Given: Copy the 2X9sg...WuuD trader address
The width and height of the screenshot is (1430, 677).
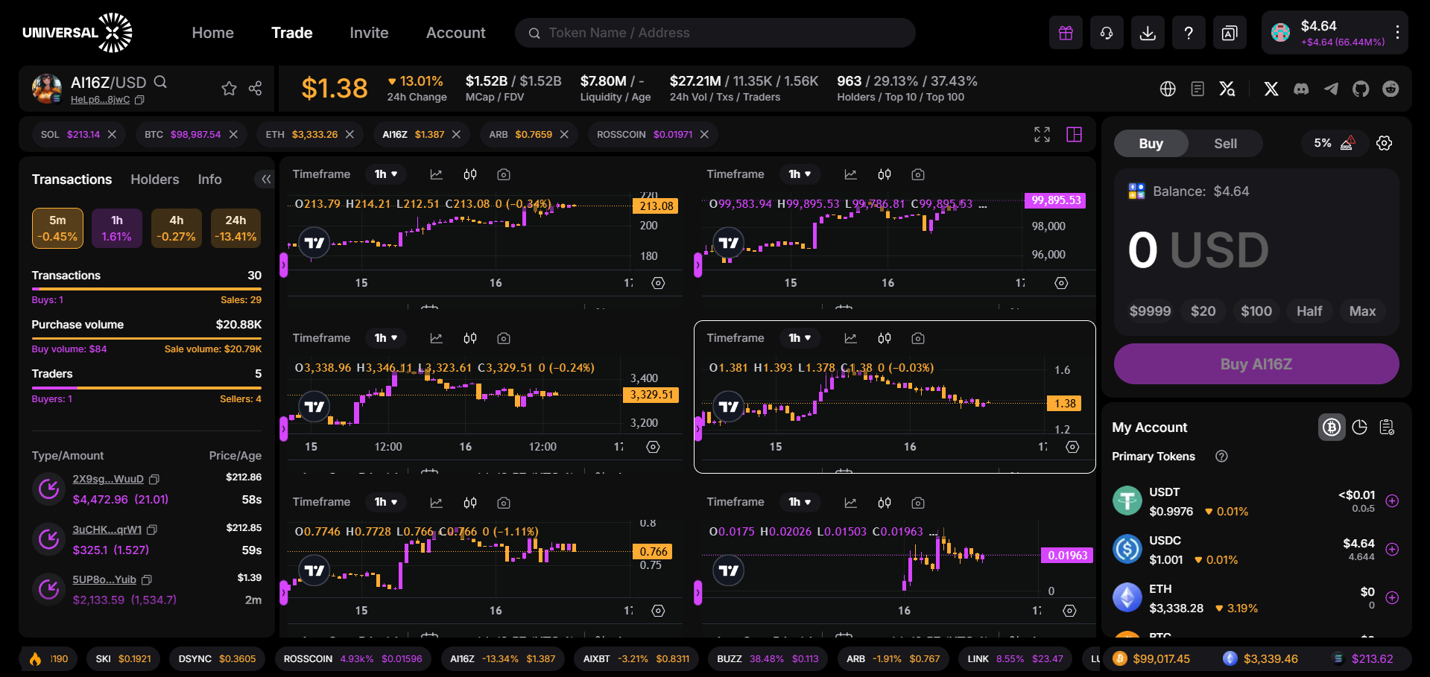Looking at the screenshot, I should pyautogui.click(x=154, y=479).
